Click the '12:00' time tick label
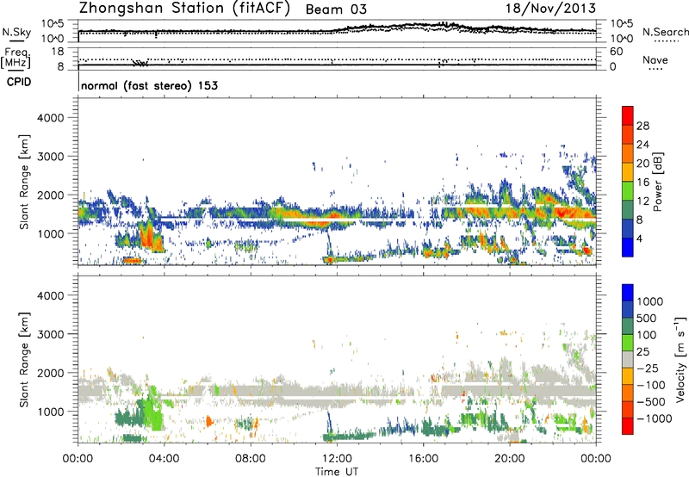This screenshot has width=689, height=477. [337, 459]
